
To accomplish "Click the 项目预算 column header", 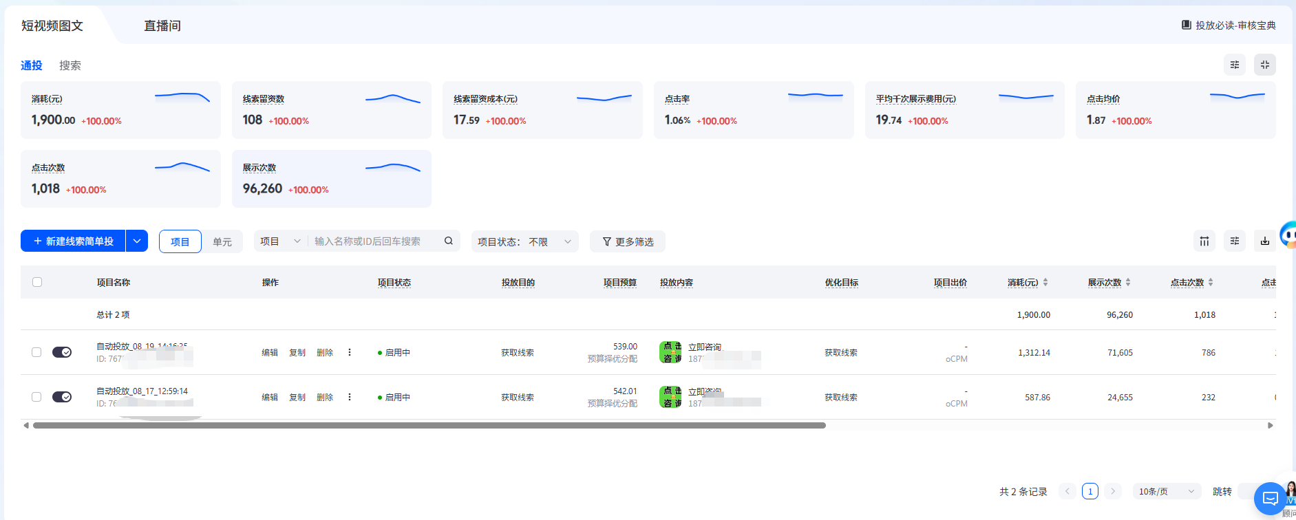I will [x=620, y=283].
